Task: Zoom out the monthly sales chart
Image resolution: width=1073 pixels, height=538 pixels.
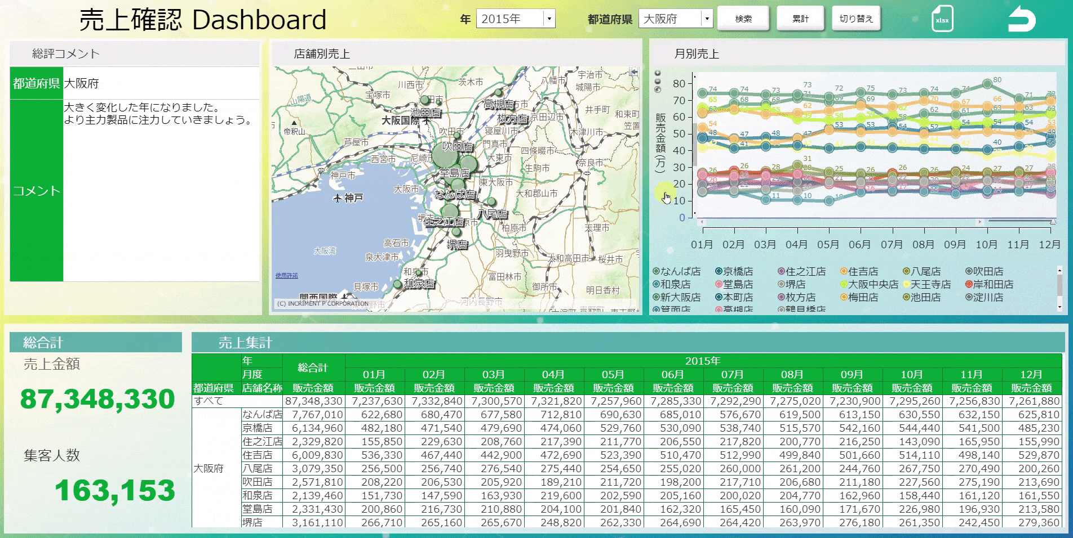Action: [658, 81]
